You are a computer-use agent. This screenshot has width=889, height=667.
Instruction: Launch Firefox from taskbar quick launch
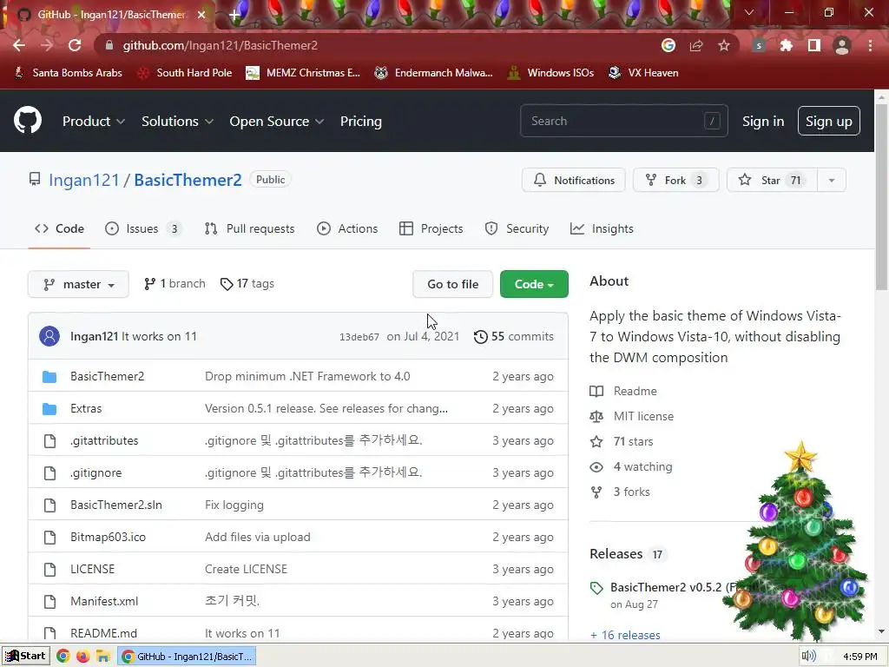[82, 657]
